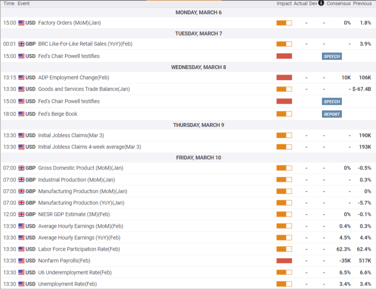Click US flag beside Unemployment Rate(Feb)
376x289 pixels.
click(21, 284)
